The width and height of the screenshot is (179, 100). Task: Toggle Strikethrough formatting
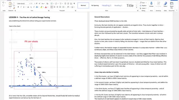[28, 7]
